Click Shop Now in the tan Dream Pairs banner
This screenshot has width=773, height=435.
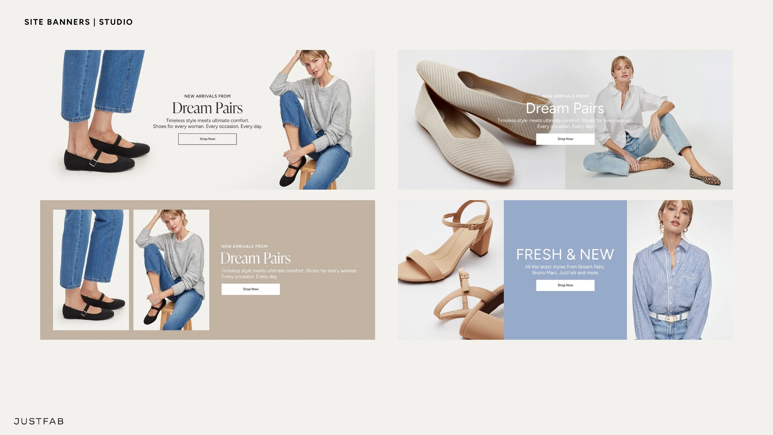coord(250,289)
